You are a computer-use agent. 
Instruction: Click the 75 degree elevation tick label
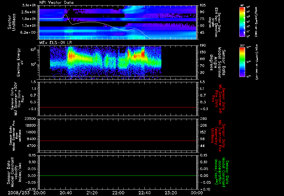coord(202,19)
